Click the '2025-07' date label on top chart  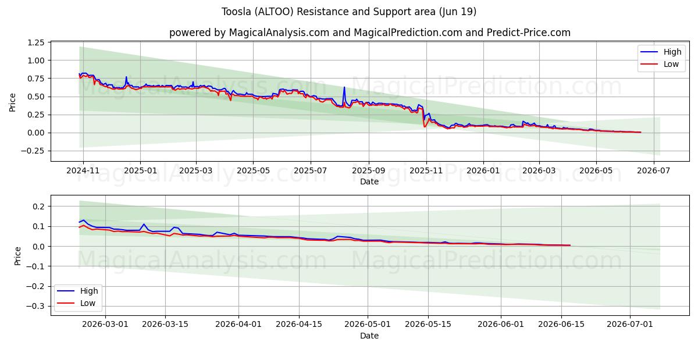[x=310, y=171]
